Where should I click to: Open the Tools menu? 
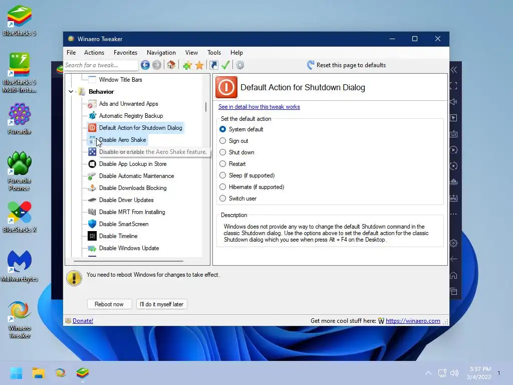tap(214, 52)
